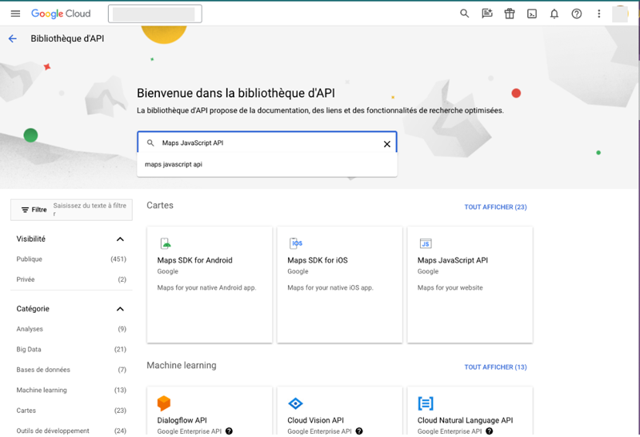Go back with the blue arrow

click(13, 38)
